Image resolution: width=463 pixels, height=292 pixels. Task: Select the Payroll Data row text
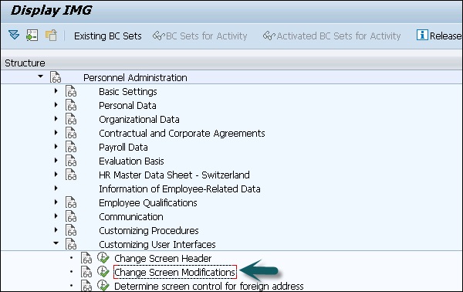tap(123, 148)
